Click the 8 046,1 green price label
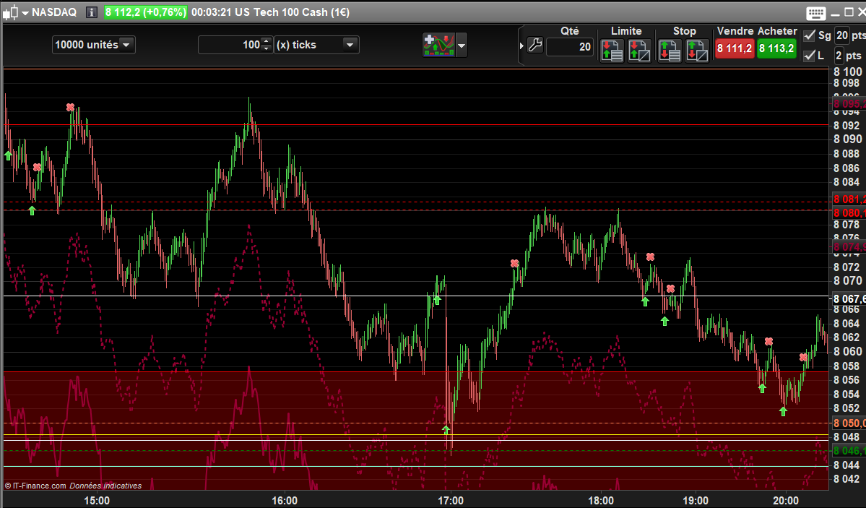This screenshot has height=508, width=866. point(849,451)
